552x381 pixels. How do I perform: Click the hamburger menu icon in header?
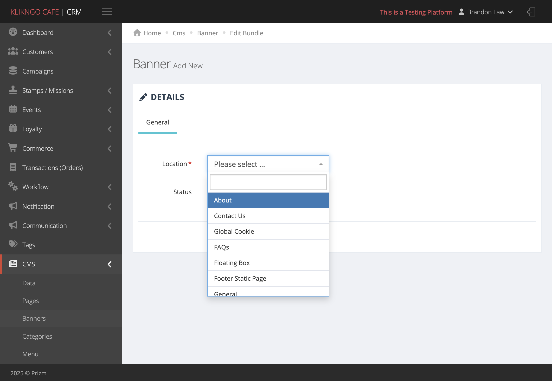point(107,12)
